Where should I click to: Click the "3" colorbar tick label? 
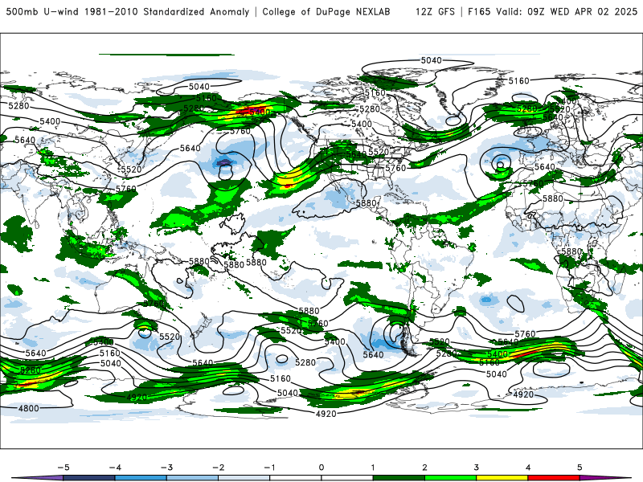point(477,468)
